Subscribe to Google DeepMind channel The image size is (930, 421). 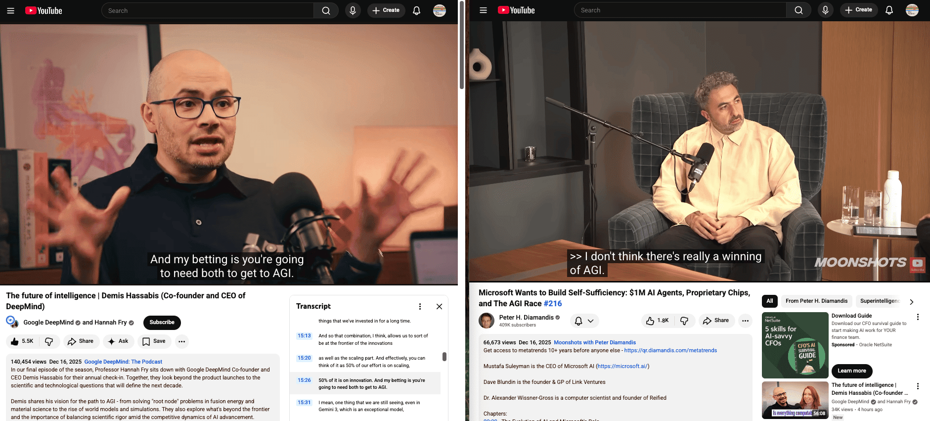162,323
